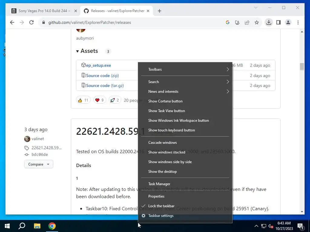310x232 pixels.
Task: Share this page using the share icon
Action: click(247, 22)
